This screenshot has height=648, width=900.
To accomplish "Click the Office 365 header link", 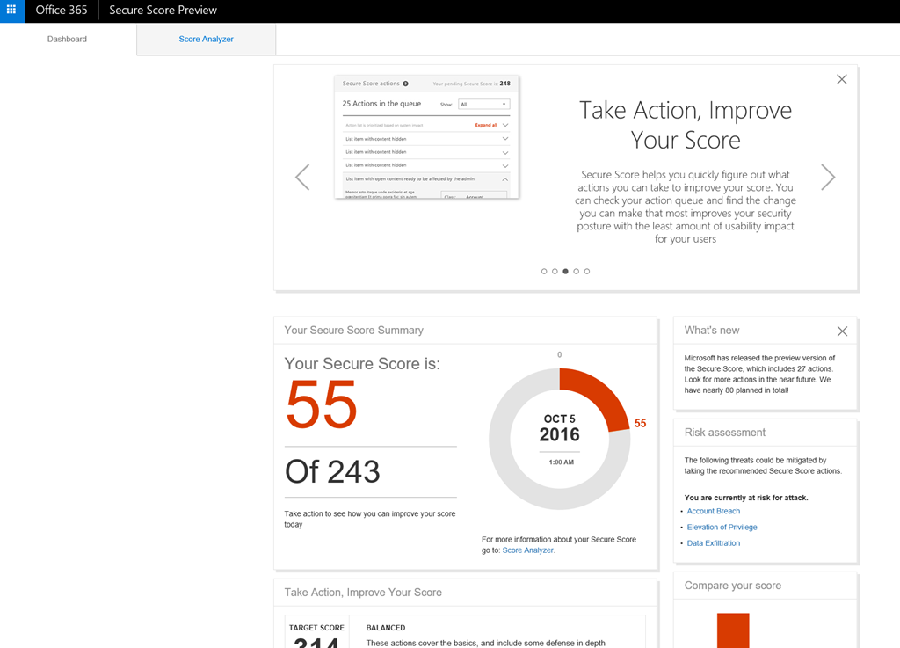I will click(62, 11).
